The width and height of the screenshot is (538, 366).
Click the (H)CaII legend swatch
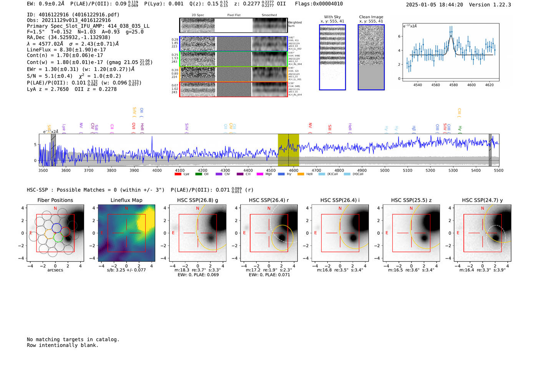[x=347, y=174]
